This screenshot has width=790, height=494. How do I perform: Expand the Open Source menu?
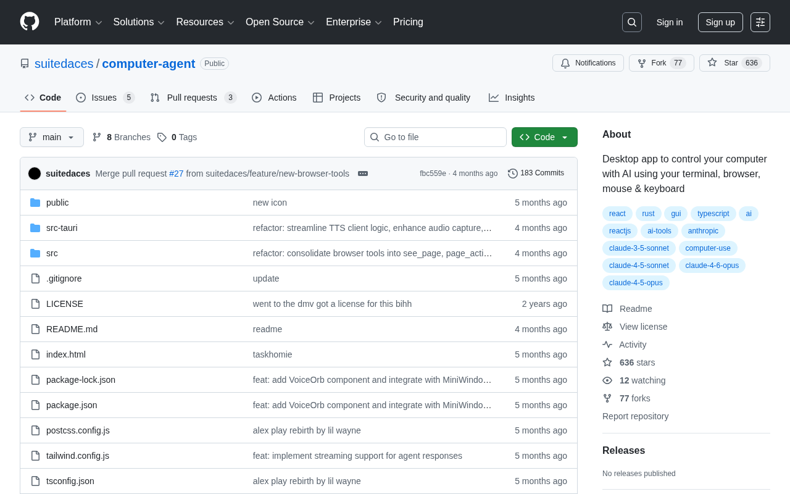(280, 22)
